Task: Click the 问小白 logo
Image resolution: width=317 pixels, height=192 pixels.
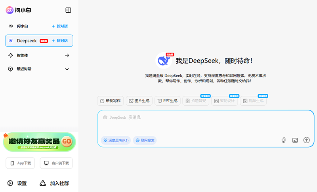Action: 18,10
